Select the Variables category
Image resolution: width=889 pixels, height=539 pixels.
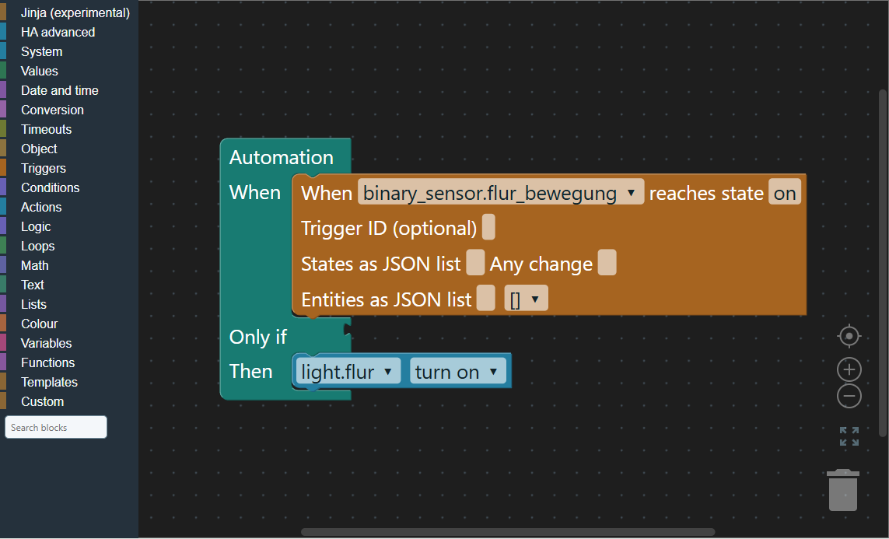(x=69, y=343)
